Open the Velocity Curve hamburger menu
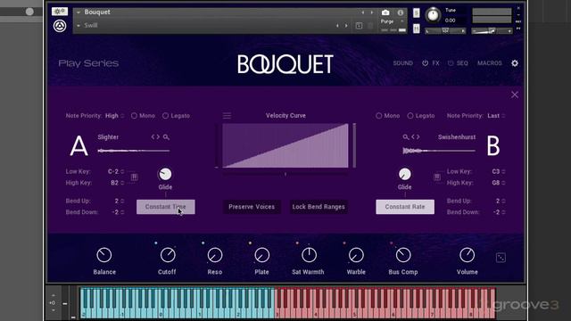Screen dimensions: 571x321 (x=227, y=116)
